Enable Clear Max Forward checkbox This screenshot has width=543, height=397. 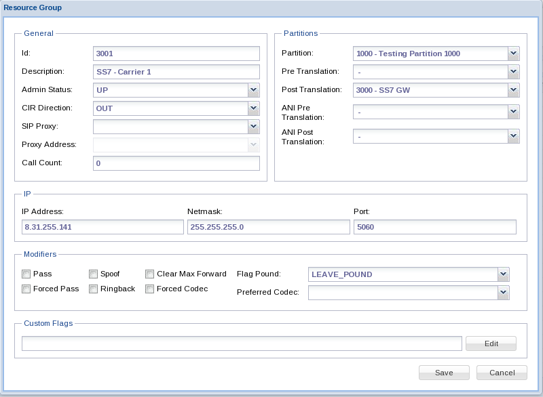pos(149,274)
